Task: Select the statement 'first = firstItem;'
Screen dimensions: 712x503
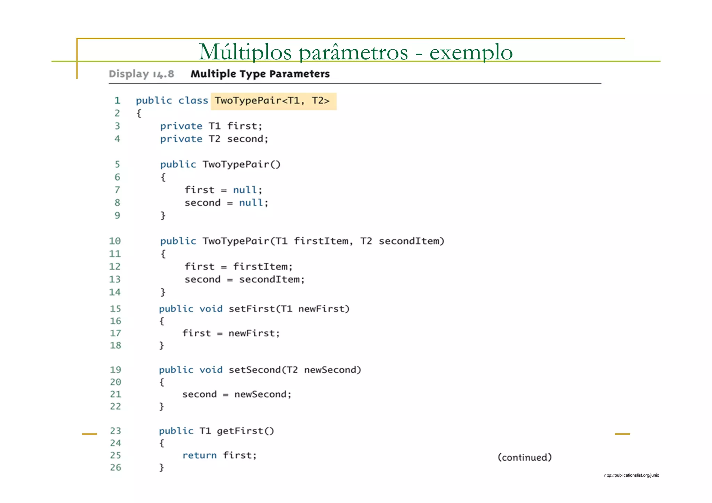Action: pyautogui.click(x=238, y=267)
